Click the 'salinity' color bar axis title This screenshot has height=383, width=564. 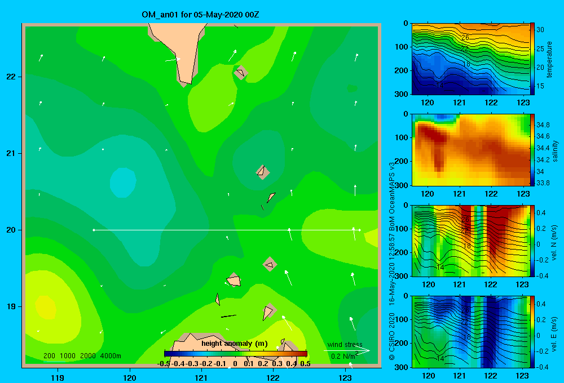pyautogui.click(x=555, y=151)
